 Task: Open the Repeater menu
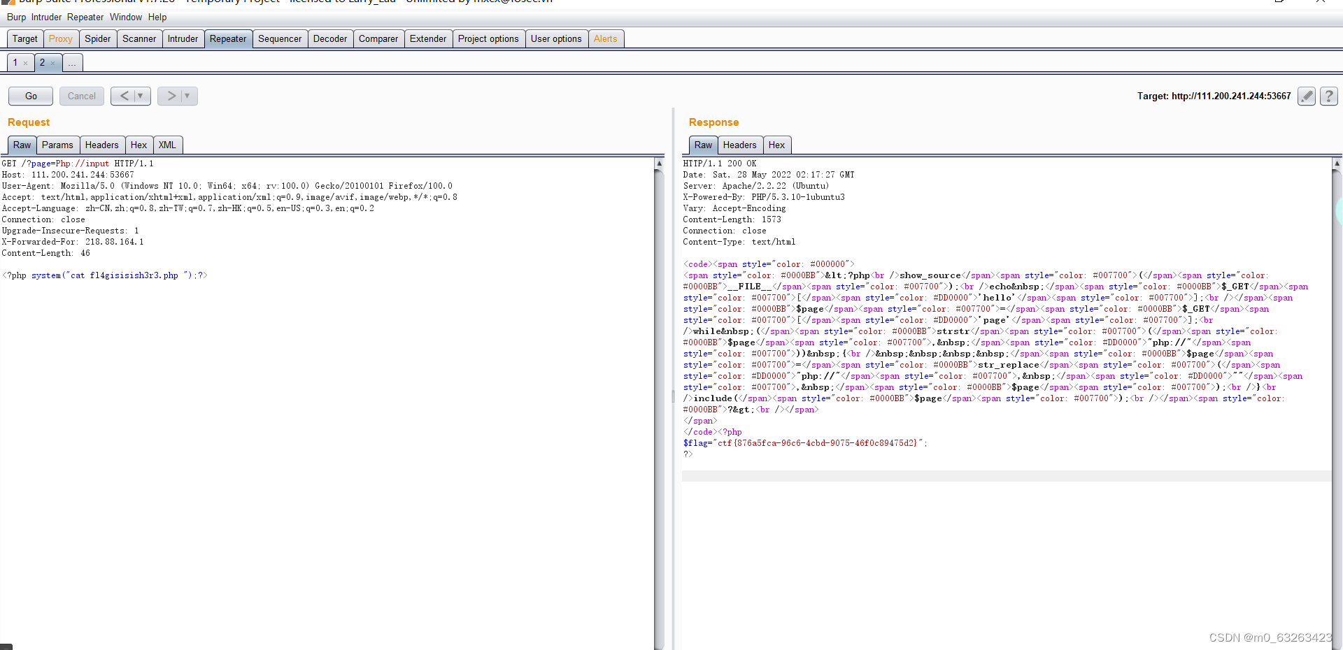85,17
